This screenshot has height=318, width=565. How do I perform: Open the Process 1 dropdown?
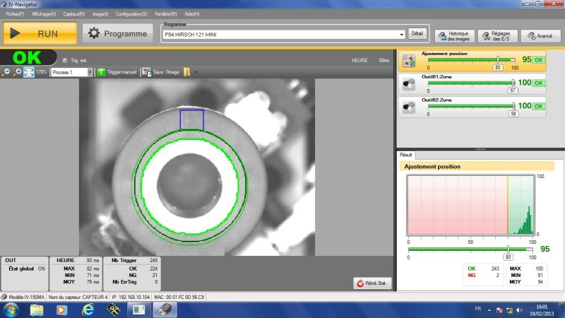click(x=90, y=73)
